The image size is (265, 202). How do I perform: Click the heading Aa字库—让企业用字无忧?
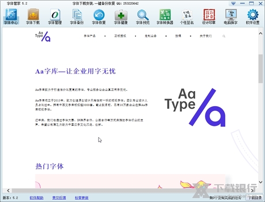point(76,71)
